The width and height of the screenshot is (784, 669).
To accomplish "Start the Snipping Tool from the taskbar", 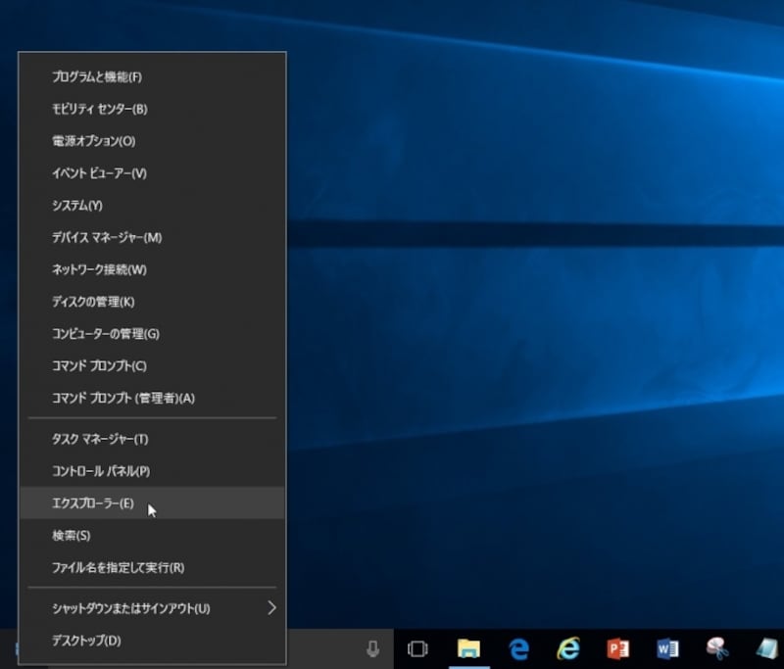I will (x=716, y=648).
